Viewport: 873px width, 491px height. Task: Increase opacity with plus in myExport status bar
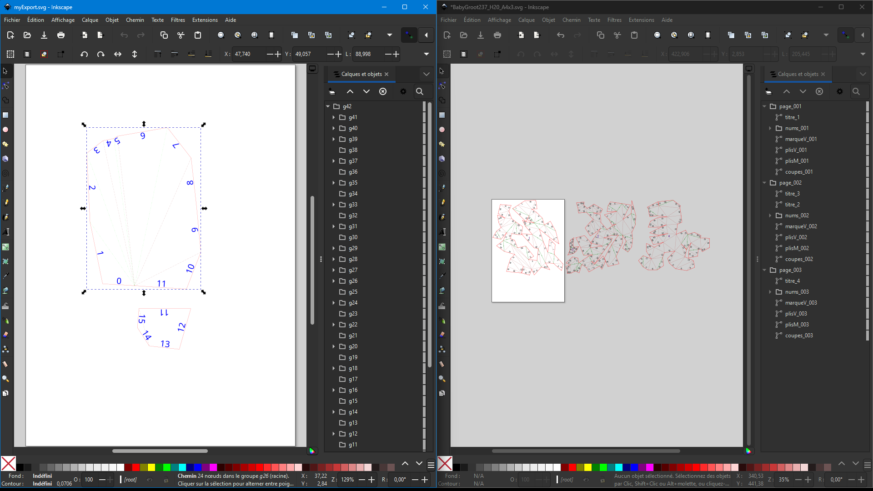click(110, 480)
